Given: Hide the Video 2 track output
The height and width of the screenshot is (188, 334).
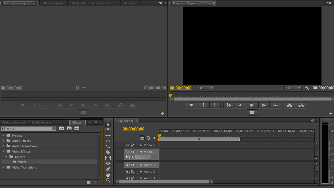Looking at the screenshot, I should click(128, 145).
